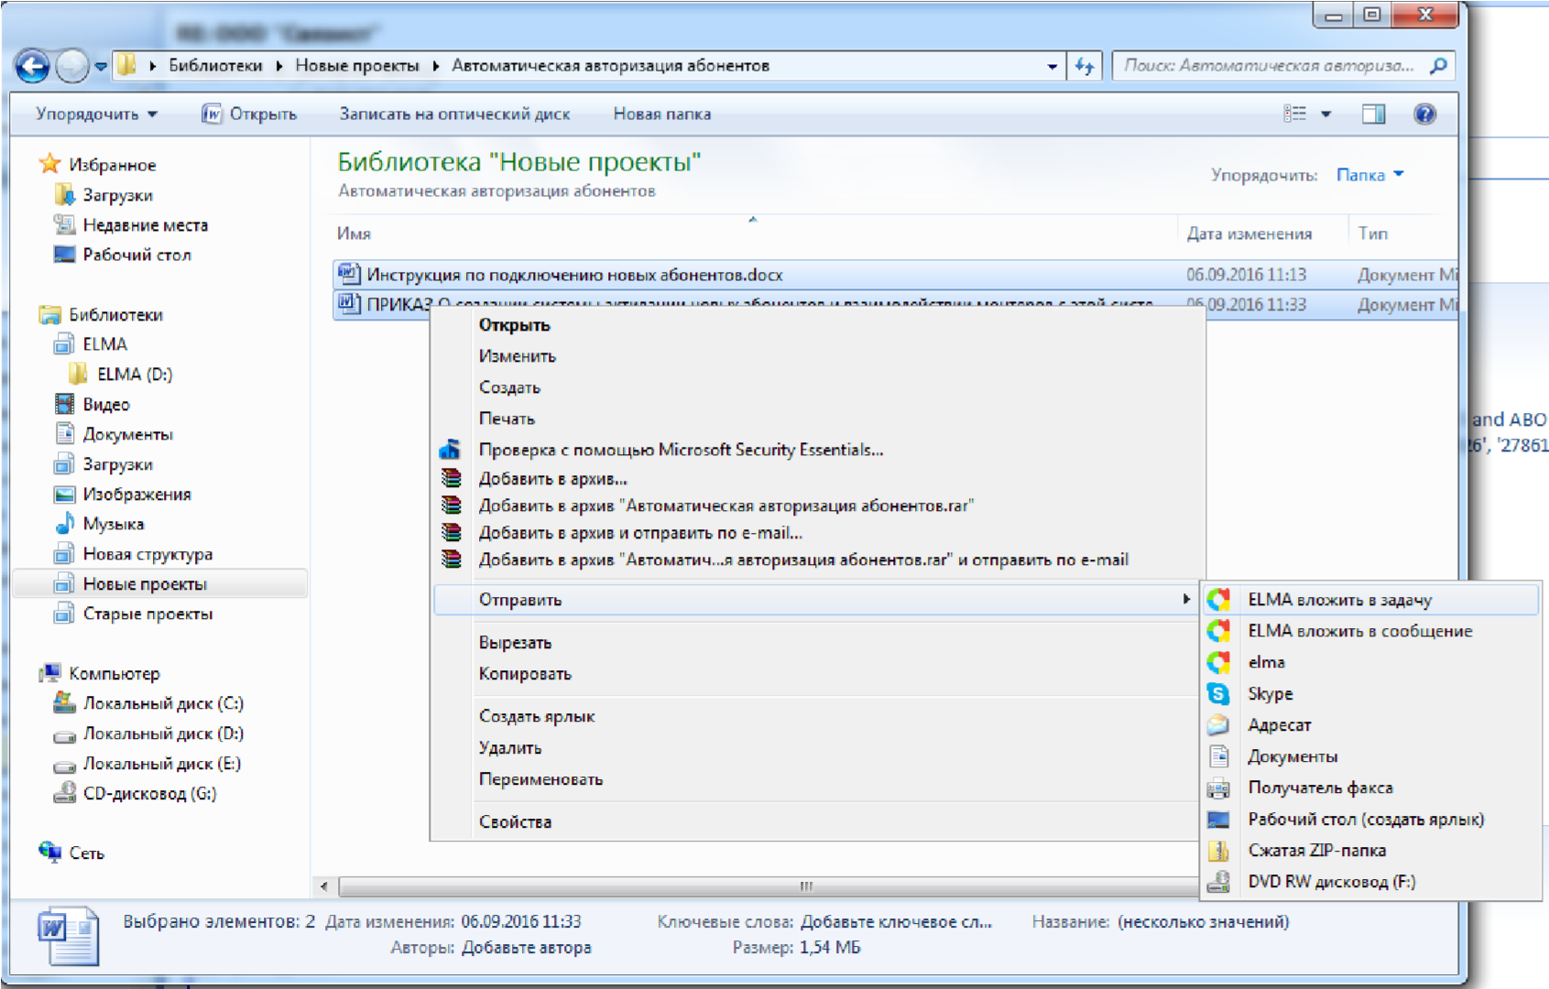Select Копировать in context menu
The image size is (1549, 989).
tap(525, 674)
